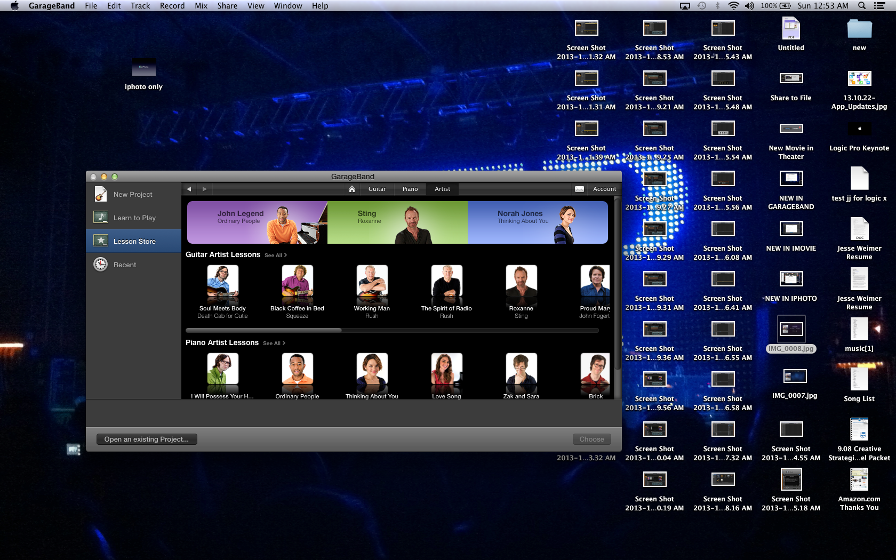
Task: Select Ordinary People piano lesson
Action: (x=297, y=376)
